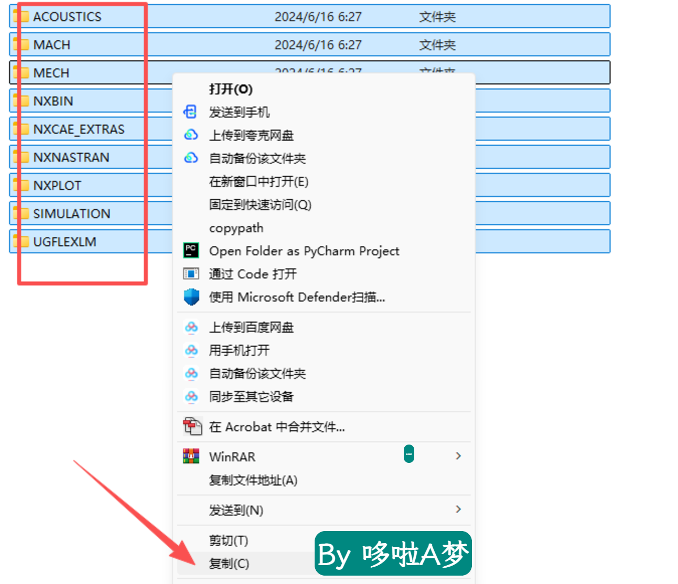The image size is (678, 584).
Task: Expand the 发送到(N) submenu arrow
Action: [458, 509]
